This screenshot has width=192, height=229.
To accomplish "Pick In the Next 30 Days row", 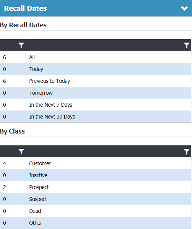I will 96,117.
